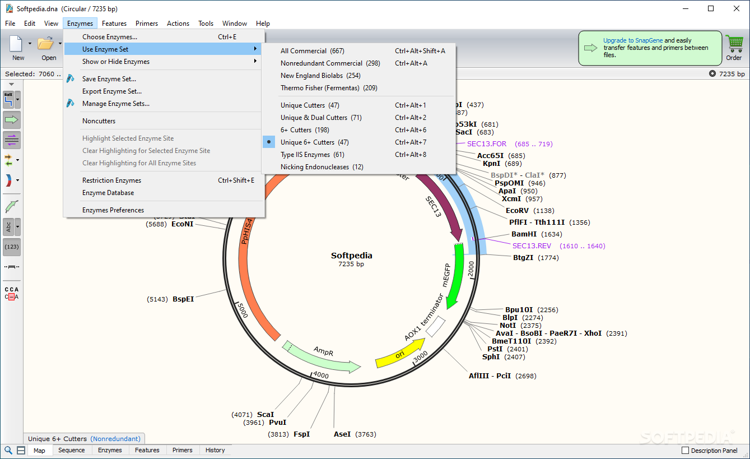This screenshot has height=459, width=750.
Task: Open the Abc label options dropdown
Action: pos(18,227)
